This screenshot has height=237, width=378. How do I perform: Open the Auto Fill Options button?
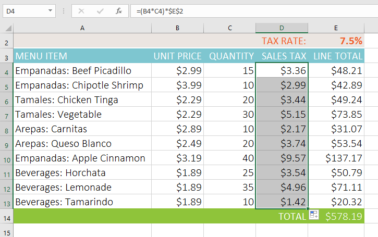tap(313, 215)
